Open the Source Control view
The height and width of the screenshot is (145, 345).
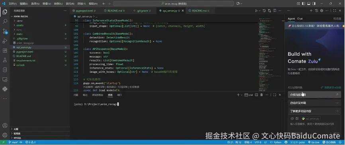tap(5, 31)
